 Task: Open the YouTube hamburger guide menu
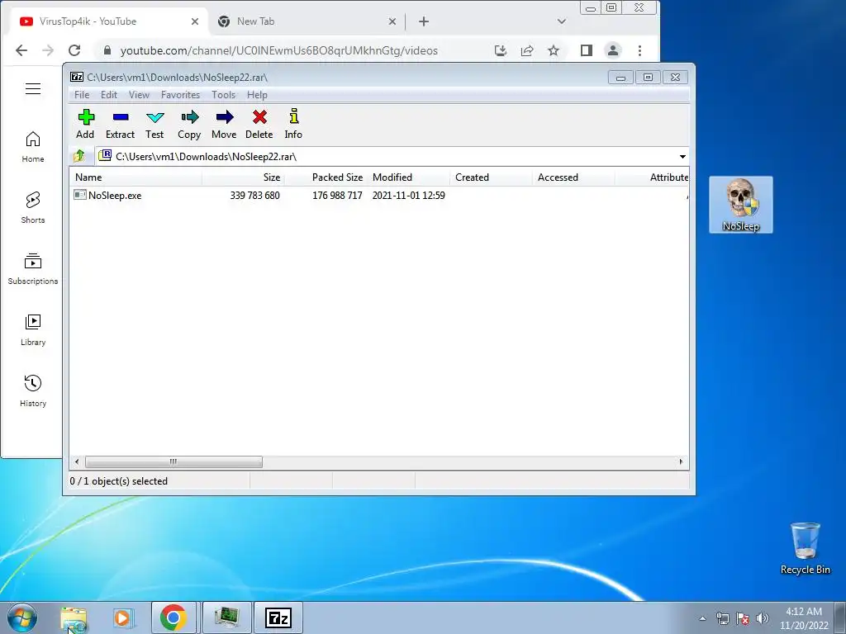coord(33,88)
